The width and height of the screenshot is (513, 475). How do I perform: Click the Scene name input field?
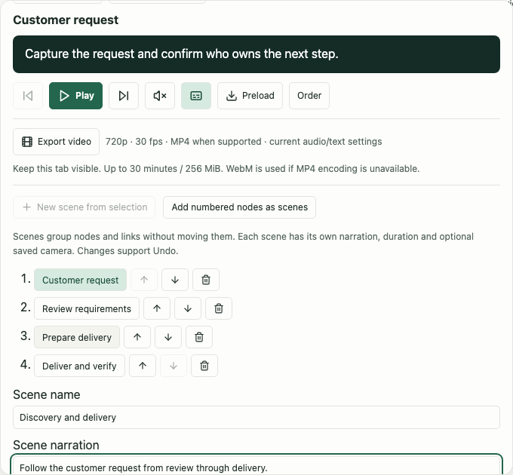point(256,418)
